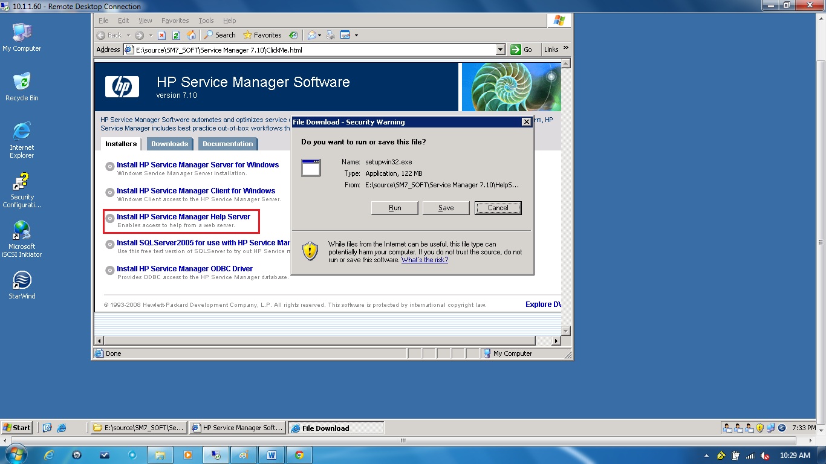
Task: Refresh the page using the toolbar icon
Action: (176, 35)
